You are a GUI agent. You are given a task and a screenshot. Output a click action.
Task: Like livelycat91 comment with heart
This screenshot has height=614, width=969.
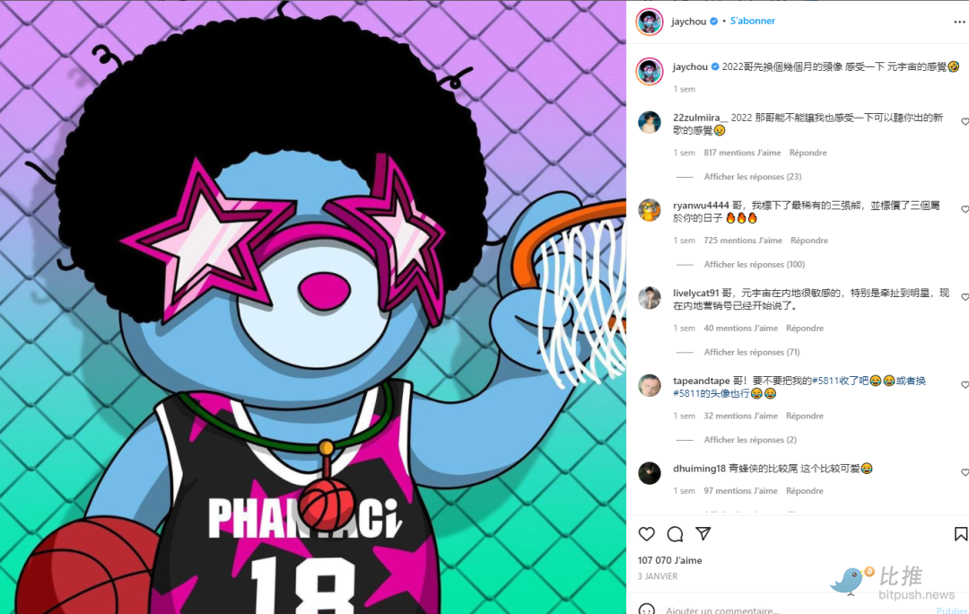click(x=965, y=297)
